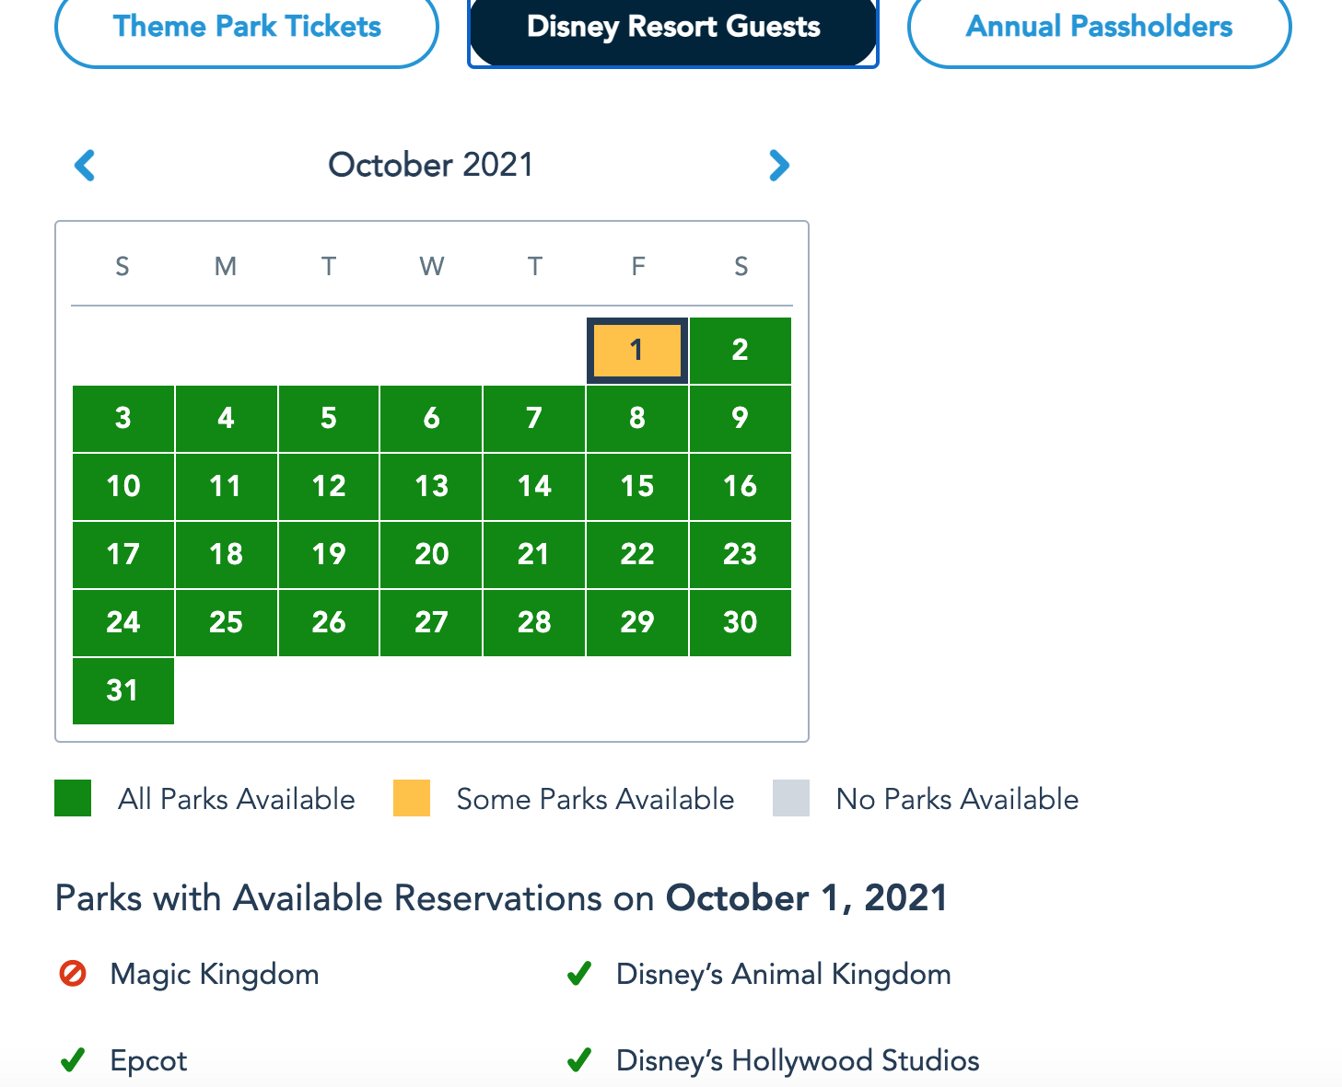Select October 1 on the calendar
The height and width of the screenshot is (1087, 1342).
click(x=637, y=351)
